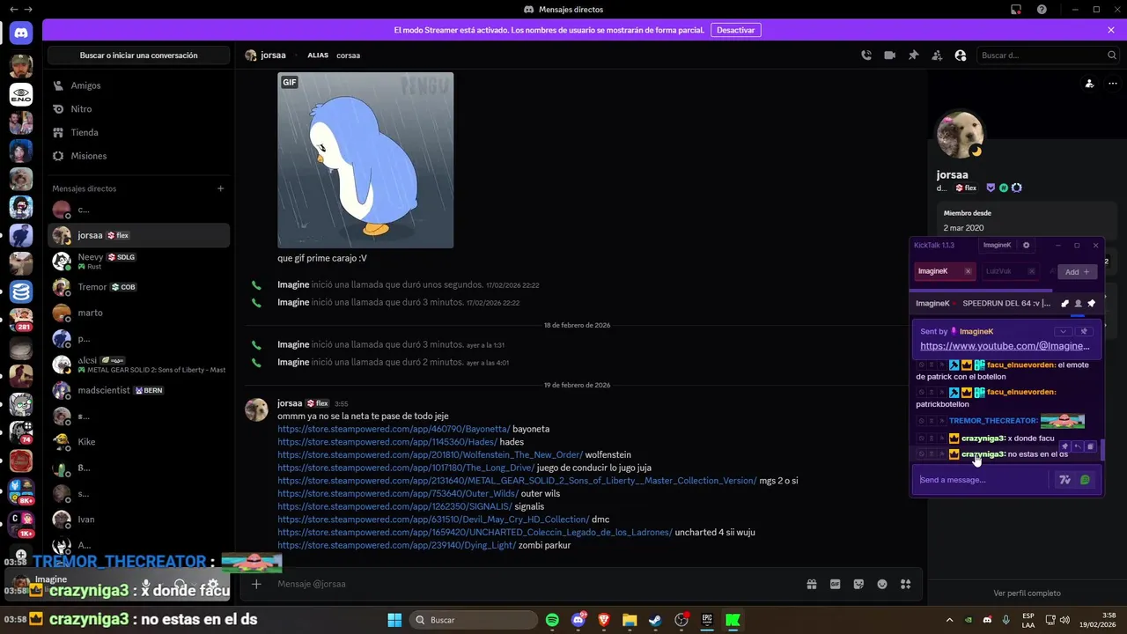Viewport: 1127px width, 634px height.
Task: Dismiss the Streamer mode banner
Action: (x=1111, y=30)
